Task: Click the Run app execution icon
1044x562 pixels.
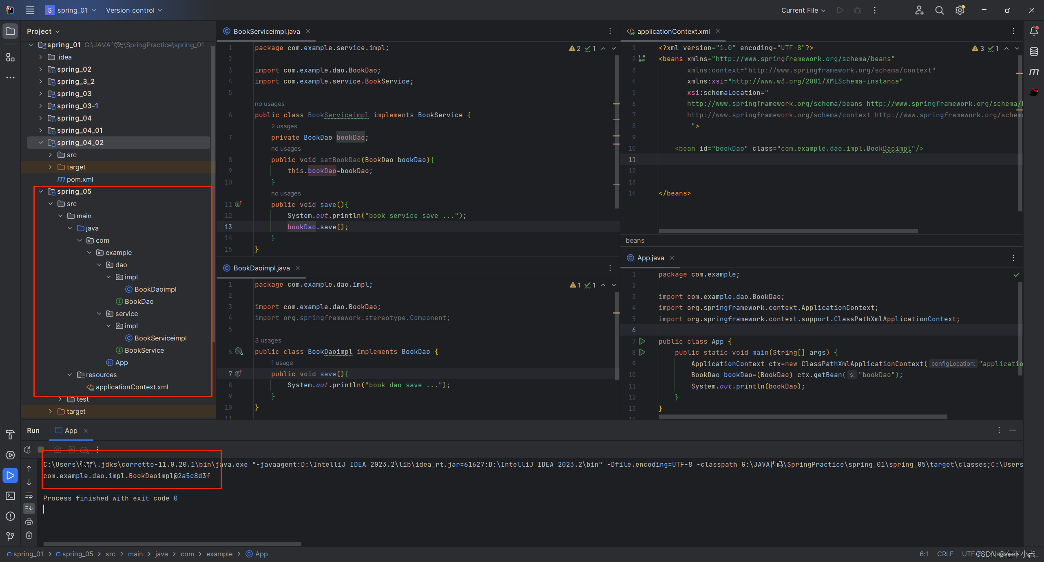Action: (10, 476)
